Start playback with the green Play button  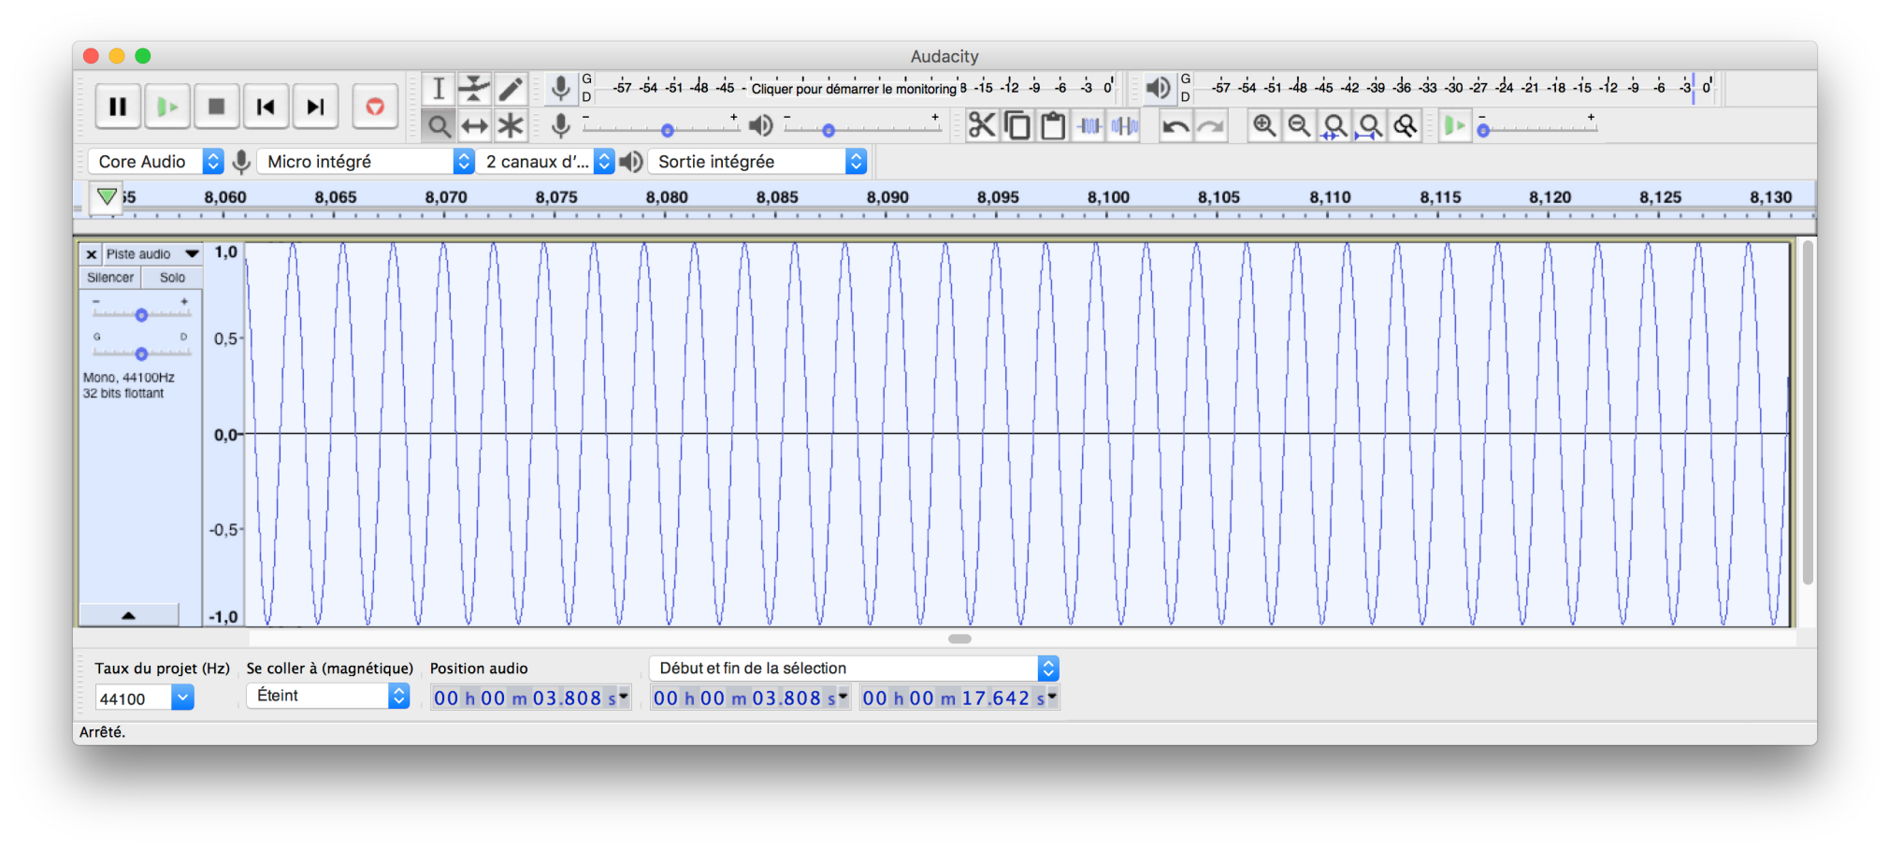pyautogui.click(x=167, y=107)
